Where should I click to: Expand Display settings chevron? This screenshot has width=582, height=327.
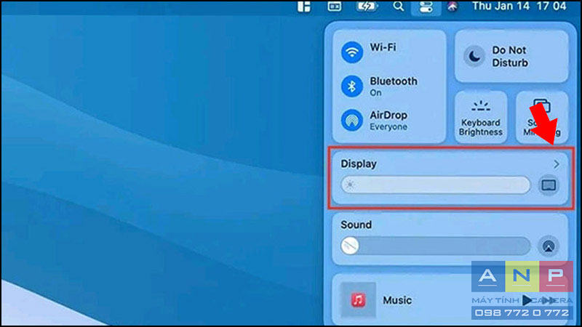click(556, 164)
